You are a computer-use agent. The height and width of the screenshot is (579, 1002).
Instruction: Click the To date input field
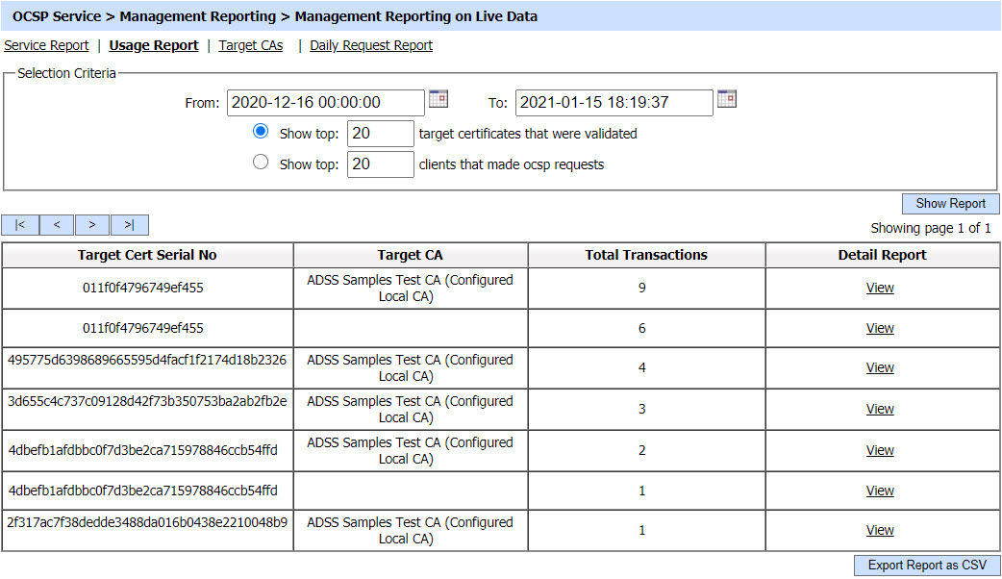tap(614, 103)
